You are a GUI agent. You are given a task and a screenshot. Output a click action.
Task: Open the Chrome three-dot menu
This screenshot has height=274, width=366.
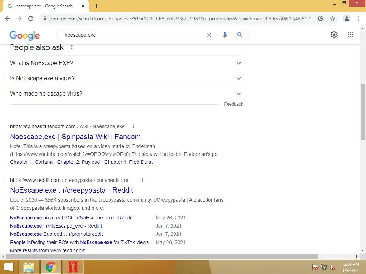click(x=358, y=19)
